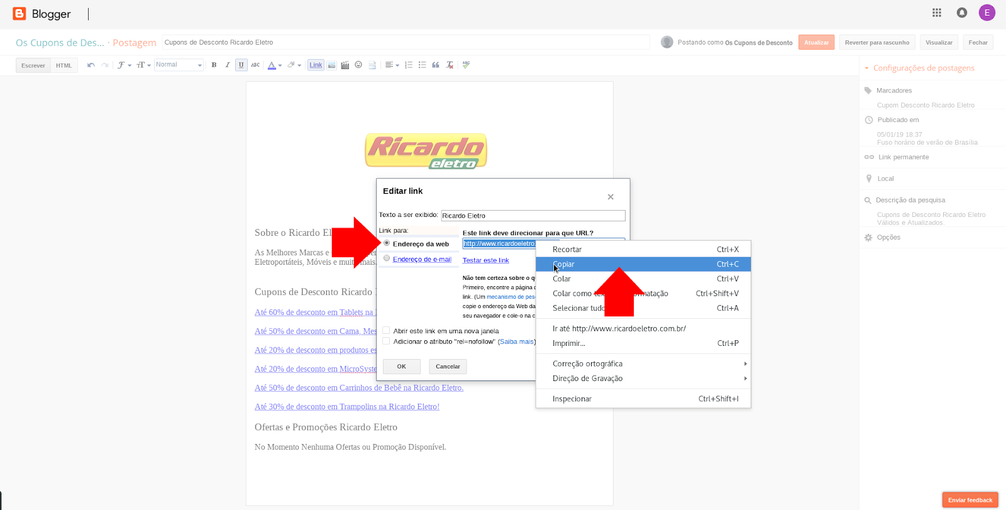
Task: Click the Link permanente chain icon
Action: (x=869, y=157)
